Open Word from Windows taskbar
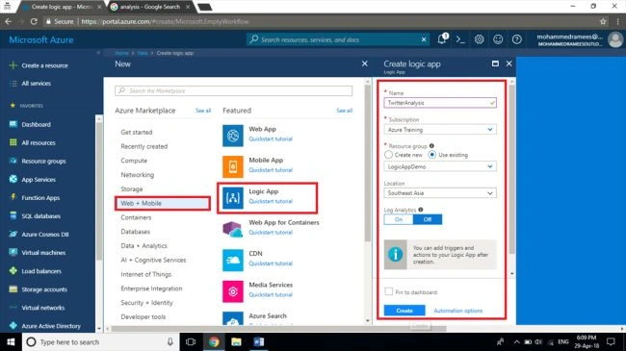Screen dimensions: 626x351 click(x=259, y=341)
